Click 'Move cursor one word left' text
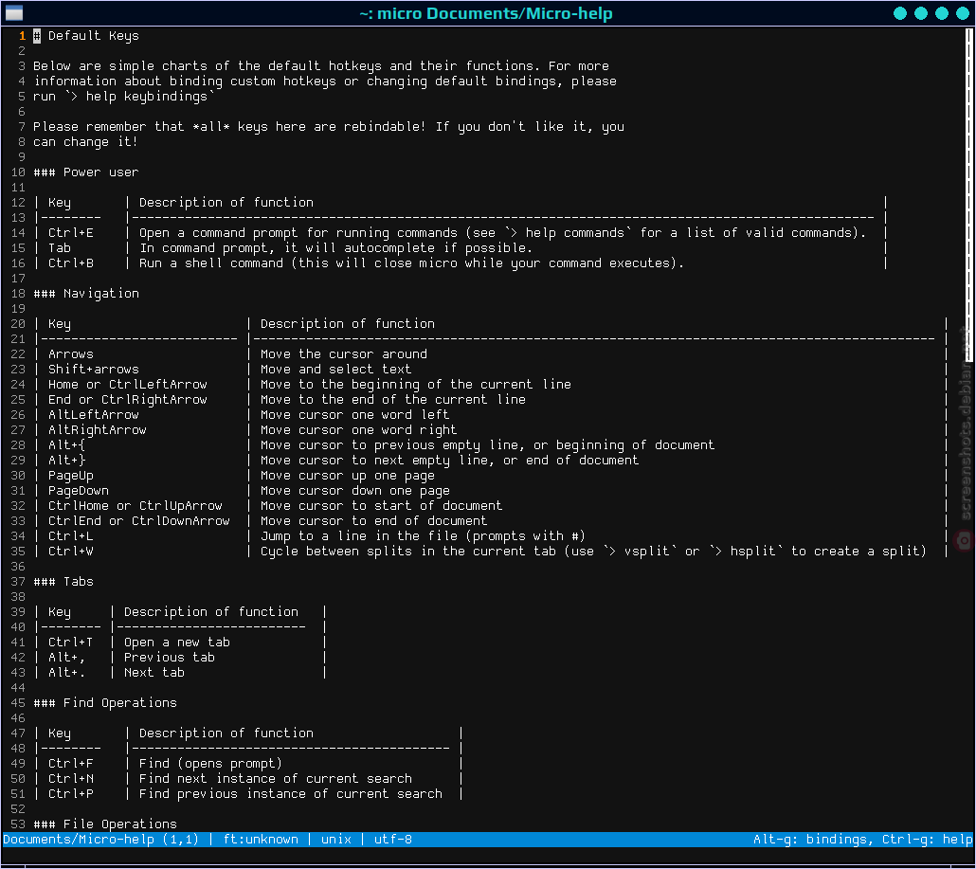Viewport: 976px width, 869px height. tap(354, 414)
